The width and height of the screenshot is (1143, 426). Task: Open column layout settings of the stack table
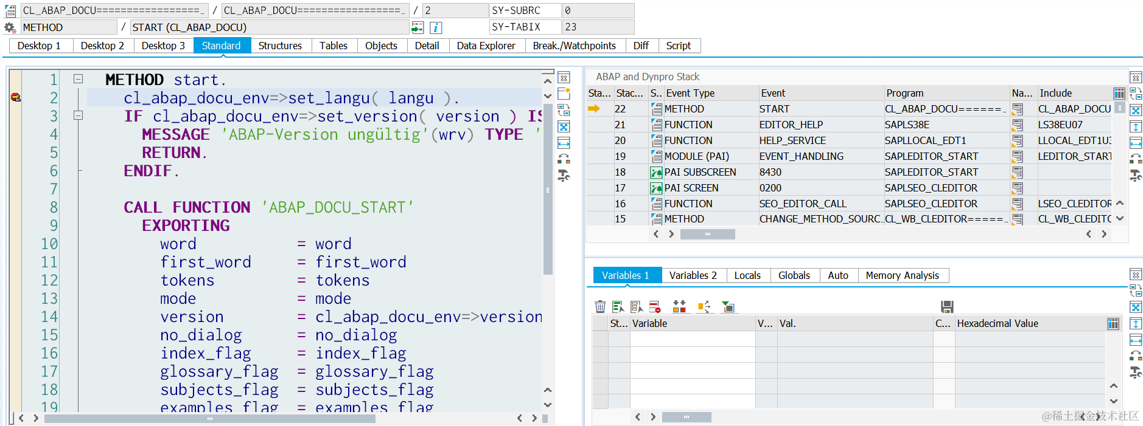pyautogui.click(x=1119, y=93)
